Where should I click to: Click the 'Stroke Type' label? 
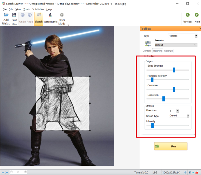pyautogui.click(x=153, y=116)
